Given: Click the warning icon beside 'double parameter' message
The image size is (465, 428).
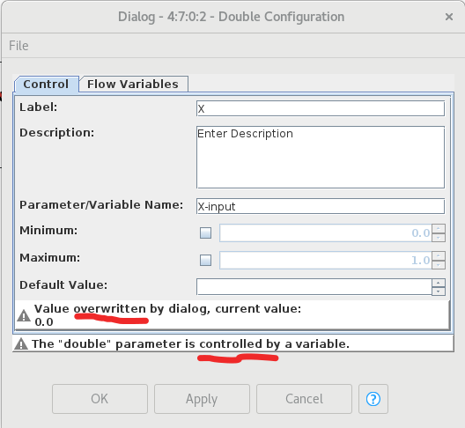Looking at the screenshot, I should point(21,344).
